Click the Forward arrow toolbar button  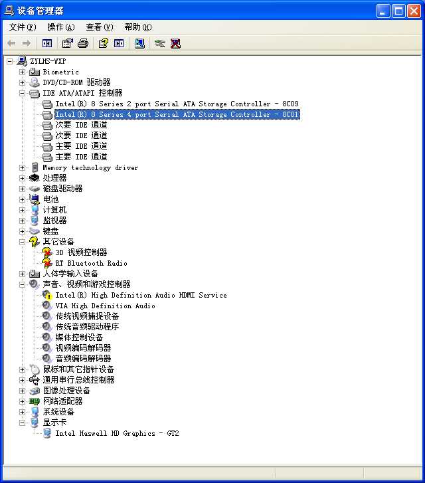[27, 43]
